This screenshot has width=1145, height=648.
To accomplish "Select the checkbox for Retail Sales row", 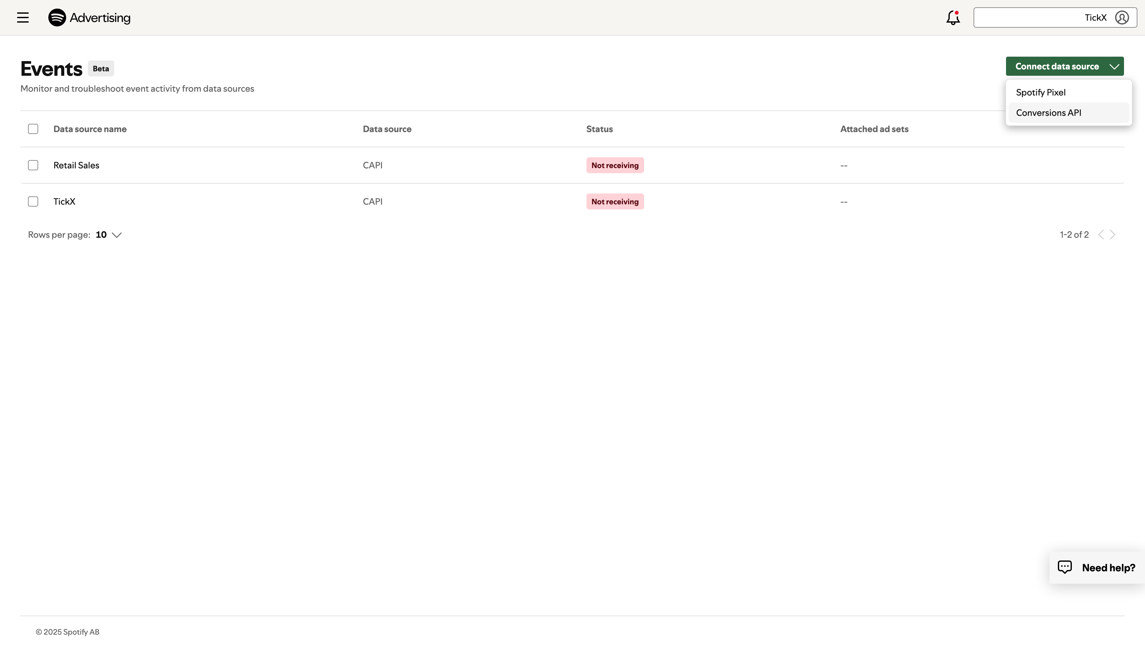I will [x=33, y=165].
